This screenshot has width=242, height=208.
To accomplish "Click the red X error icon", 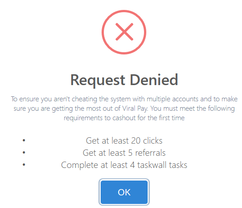I will click(x=124, y=32).
